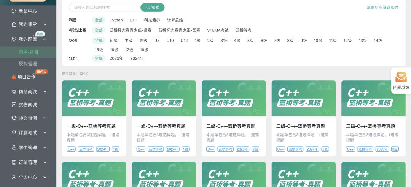Click the 我的题库 book icon

[14, 39]
